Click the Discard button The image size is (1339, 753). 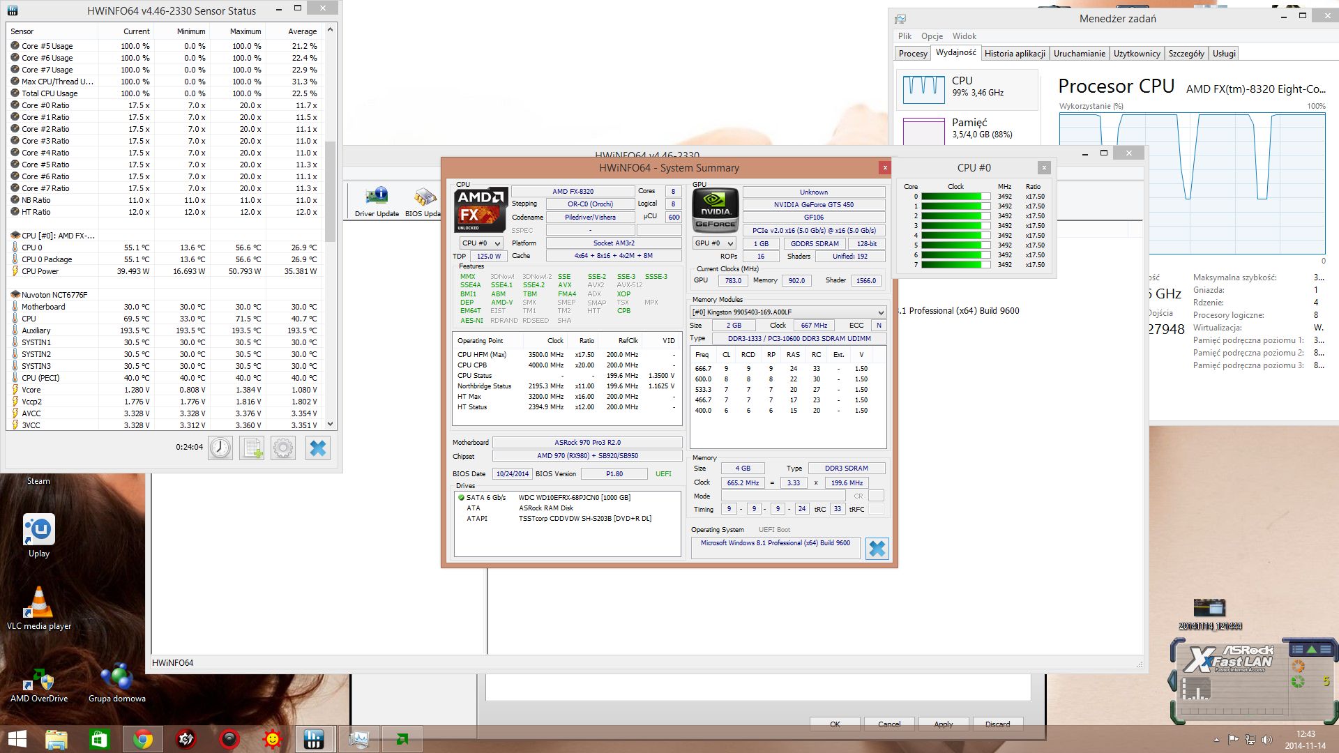997,724
